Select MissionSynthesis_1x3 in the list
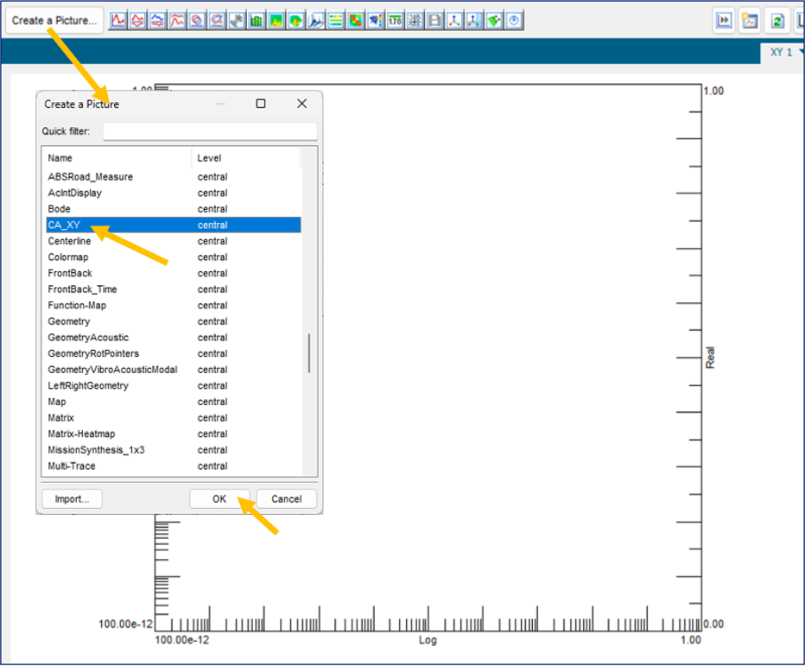This screenshot has height=666, width=805. (174, 450)
